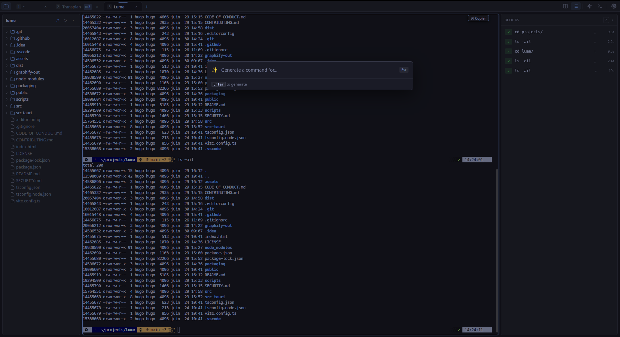Click the BLOCKS panel heading

[x=512, y=20]
